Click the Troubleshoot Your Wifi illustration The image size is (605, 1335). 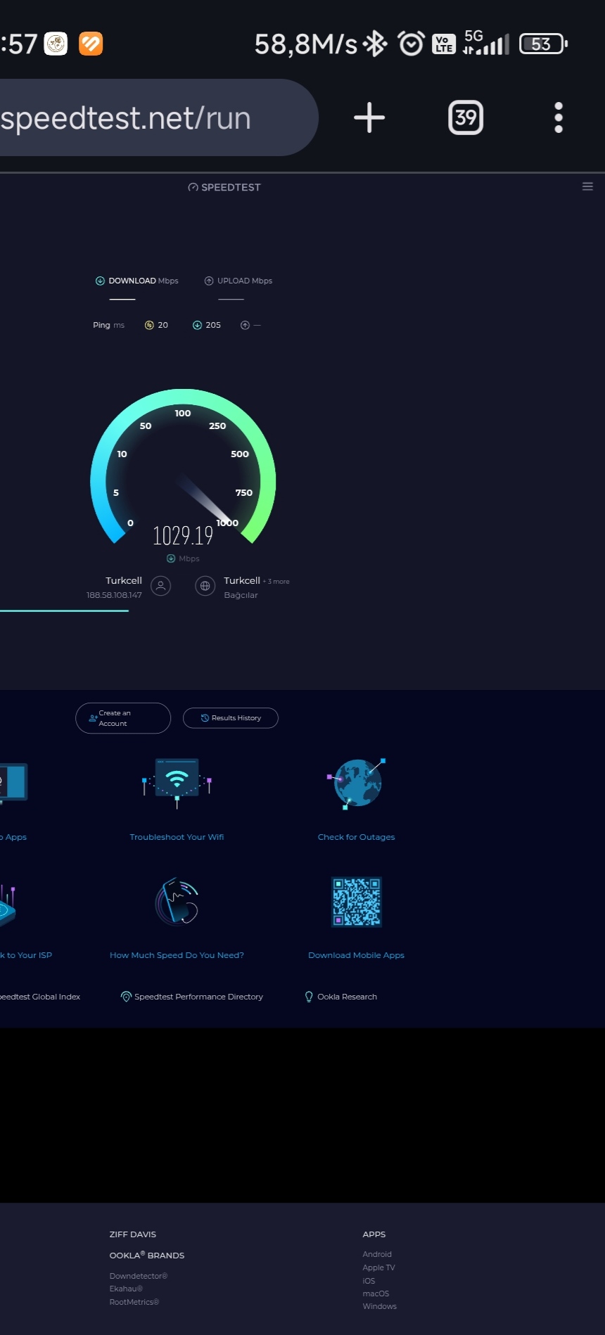(177, 782)
